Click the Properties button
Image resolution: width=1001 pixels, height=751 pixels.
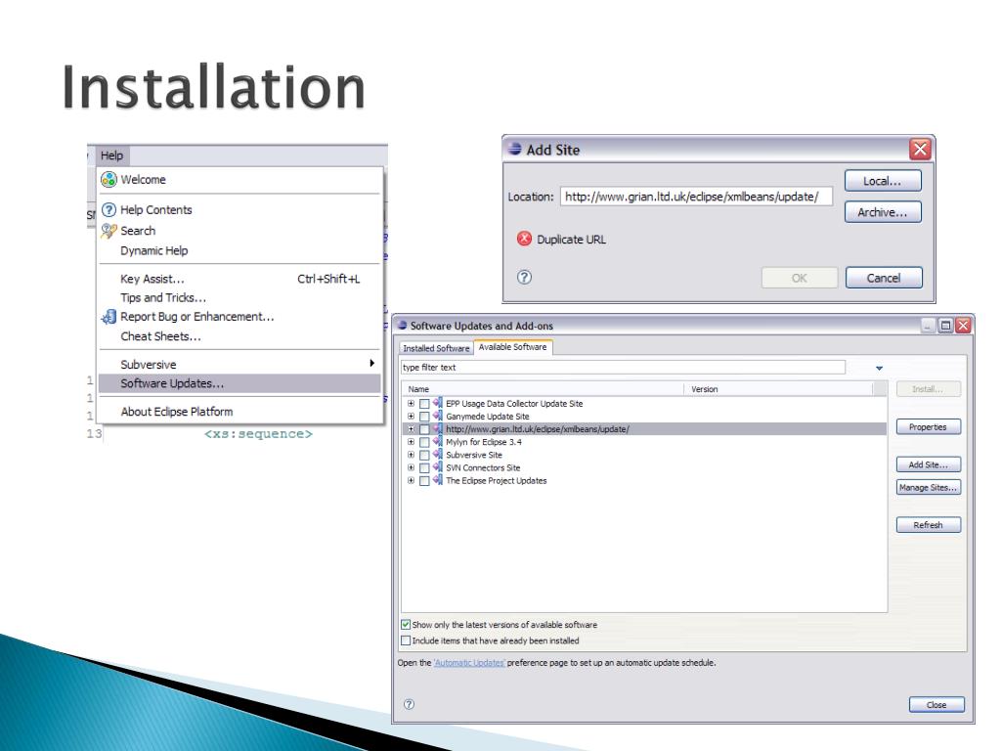[x=929, y=426]
